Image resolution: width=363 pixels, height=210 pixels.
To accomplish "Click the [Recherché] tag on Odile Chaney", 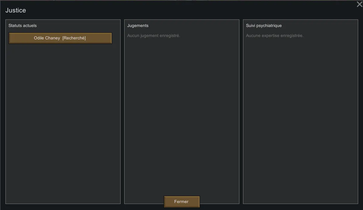I will 74,38.
